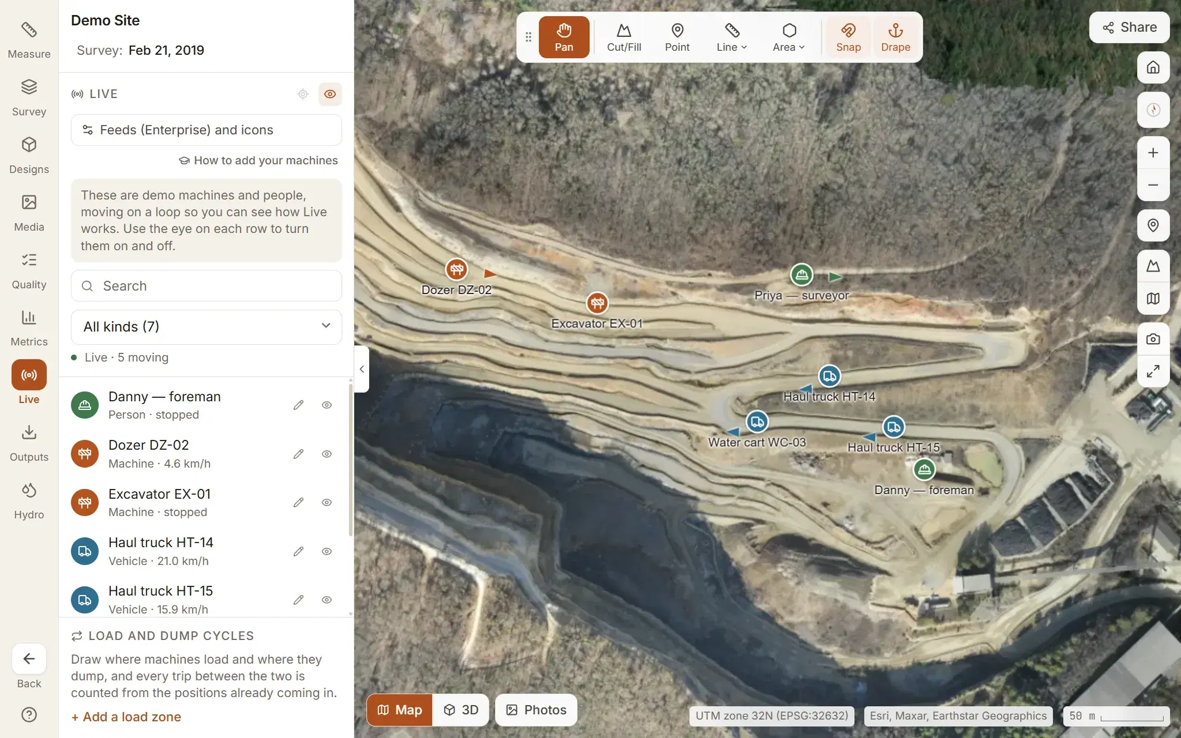Expand the All kinds (7) filter dropdown
The width and height of the screenshot is (1181, 738).
[206, 327]
